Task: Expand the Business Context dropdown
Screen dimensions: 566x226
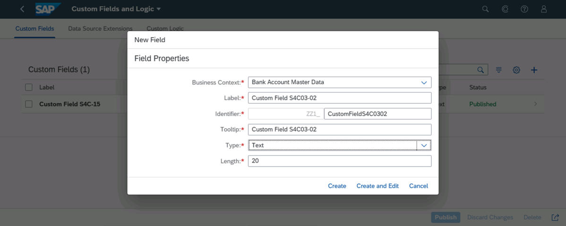Action: tap(424, 82)
